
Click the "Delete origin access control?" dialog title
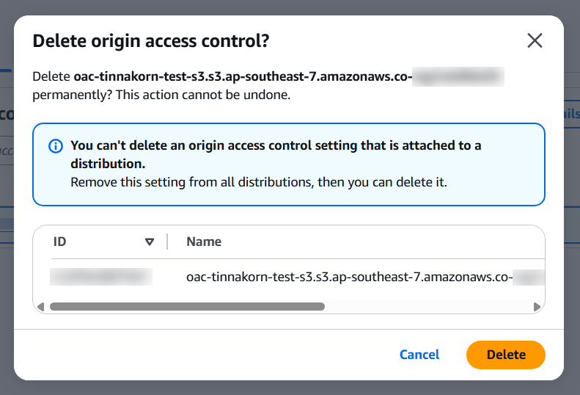[151, 41]
